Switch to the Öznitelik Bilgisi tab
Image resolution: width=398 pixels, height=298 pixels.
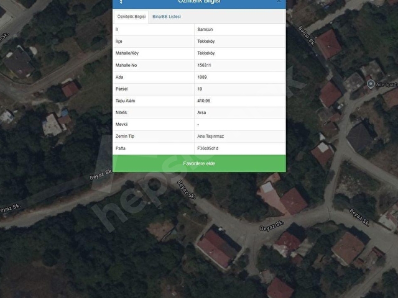pyautogui.click(x=131, y=17)
